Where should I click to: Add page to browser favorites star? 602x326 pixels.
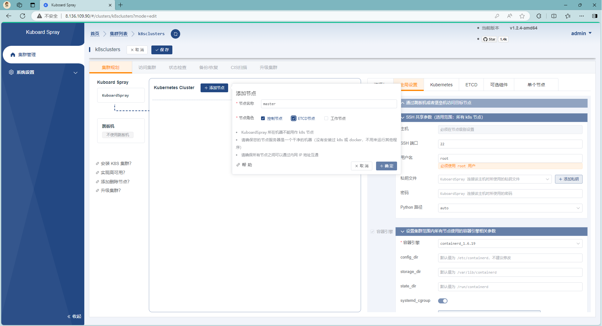522,16
